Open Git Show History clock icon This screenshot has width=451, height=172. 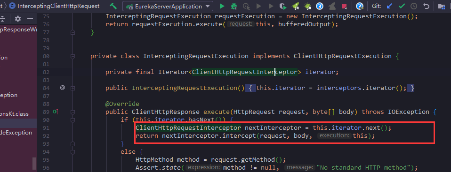click(414, 6)
